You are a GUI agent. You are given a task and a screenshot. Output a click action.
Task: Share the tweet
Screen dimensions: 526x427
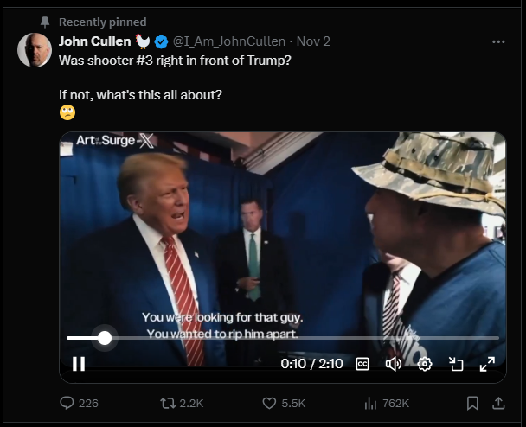tap(498, 403)
